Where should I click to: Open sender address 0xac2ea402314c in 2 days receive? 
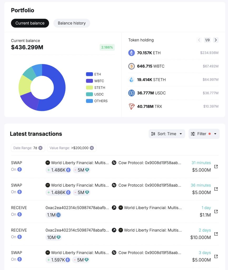(x=77, y=230)
